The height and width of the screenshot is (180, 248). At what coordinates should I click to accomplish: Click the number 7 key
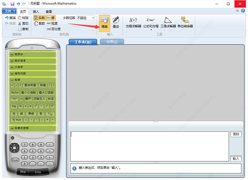(24, 144)
